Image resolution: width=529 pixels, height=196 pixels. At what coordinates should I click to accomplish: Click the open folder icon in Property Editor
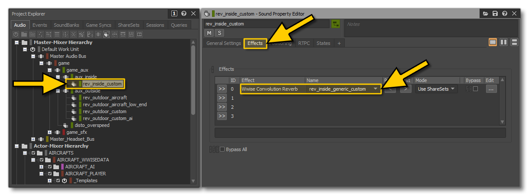tap(486, 14)
